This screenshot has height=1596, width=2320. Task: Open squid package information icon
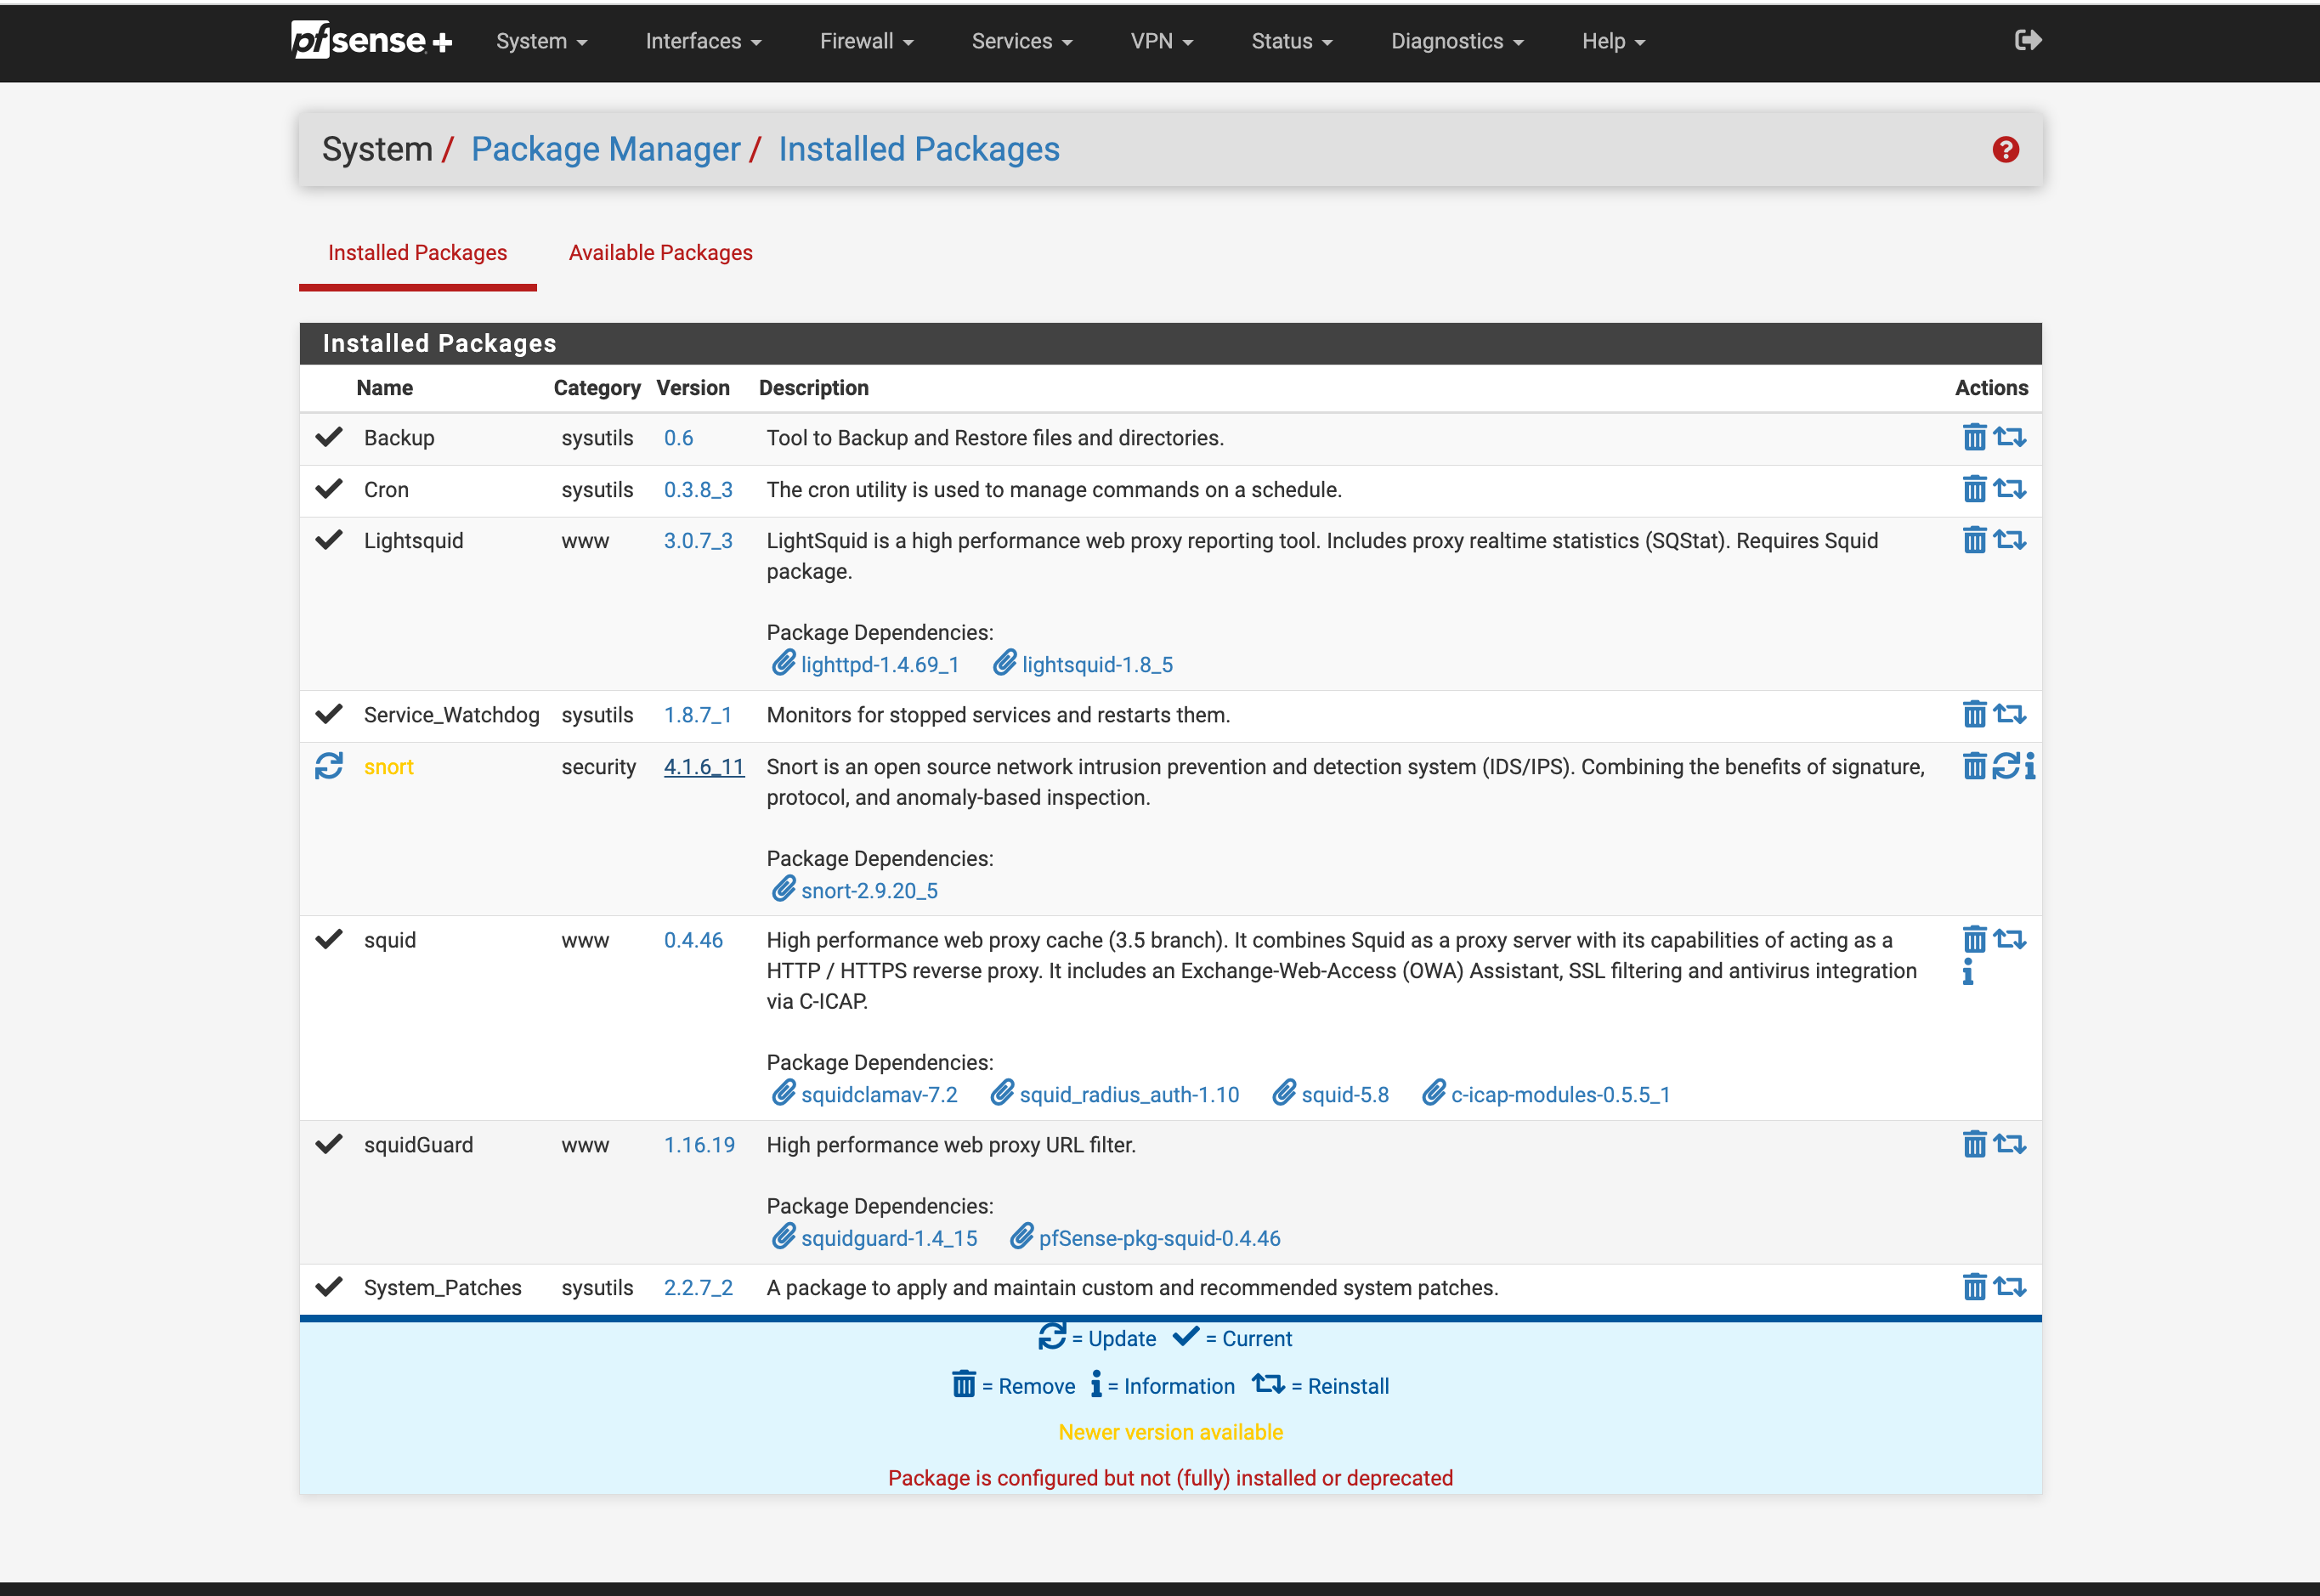[x=1968, y=972]
